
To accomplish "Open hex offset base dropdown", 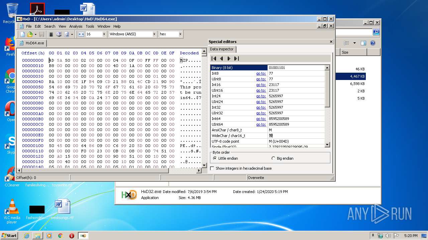I will pos(180,34).
